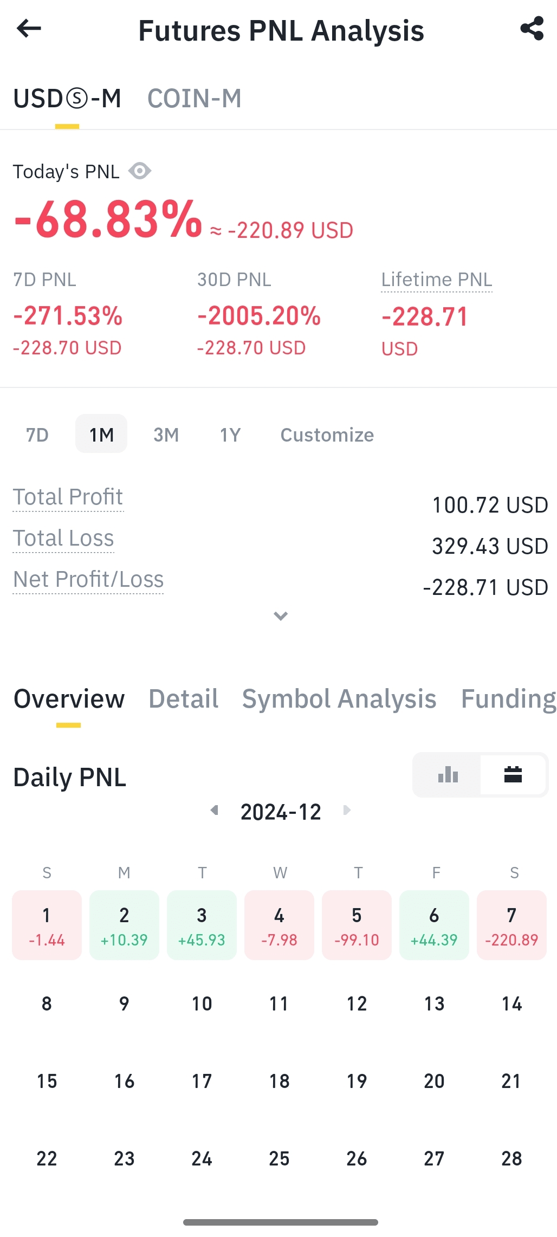Switch to the Detail tab

coord(184,699)
